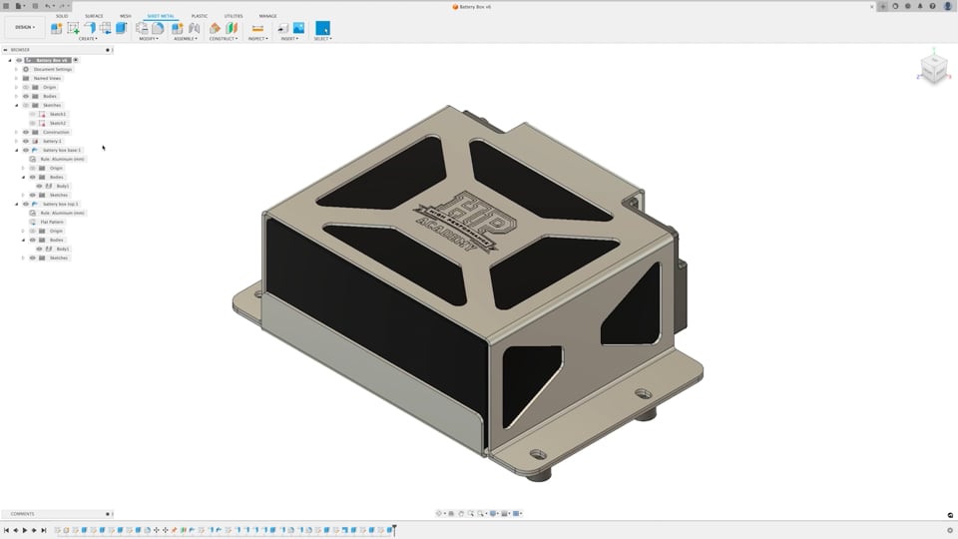Click the Save icon in top bar
Viewport: 958px width, 539px height.
[x=35, y=6]
